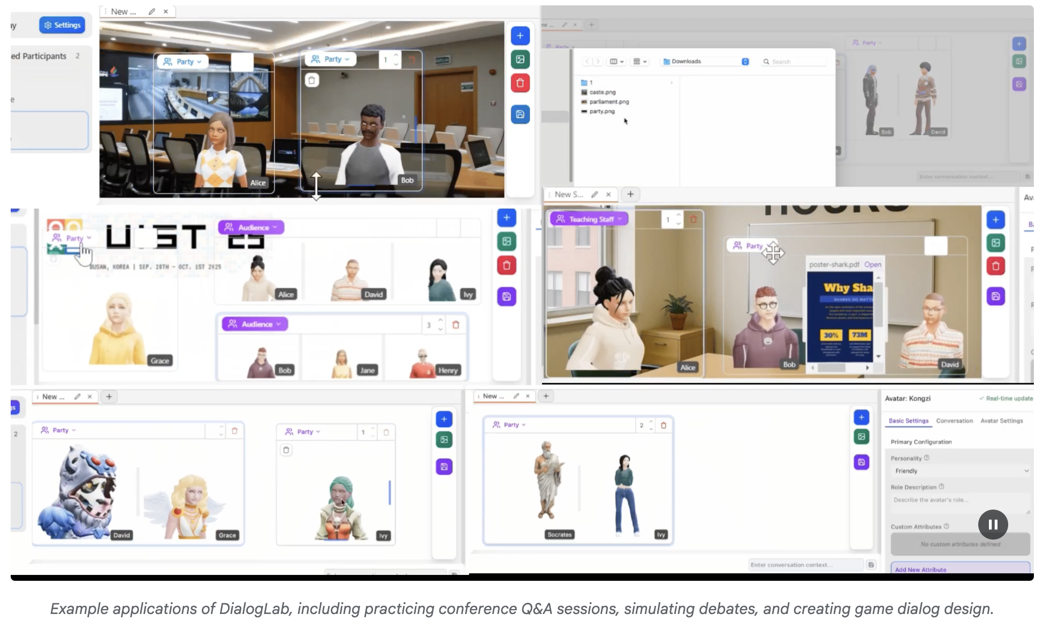Select column view icon in Finder toolbar
This screenshot has width=1051, height=637.
pyautogui.click(x=614, y=62)
